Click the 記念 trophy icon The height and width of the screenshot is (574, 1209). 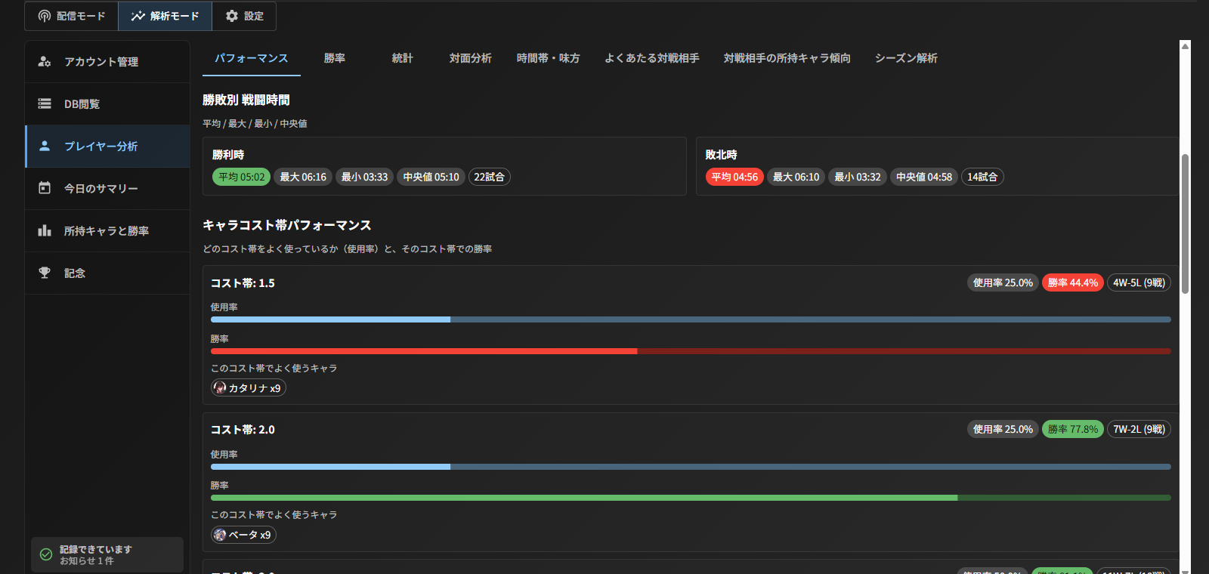pyautogui.click(x=45, y=273)
